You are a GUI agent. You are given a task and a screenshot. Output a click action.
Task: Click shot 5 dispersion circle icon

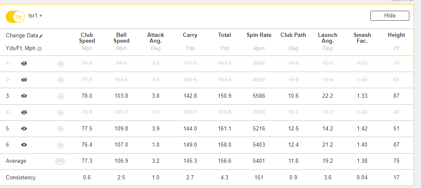coord(60,129)
